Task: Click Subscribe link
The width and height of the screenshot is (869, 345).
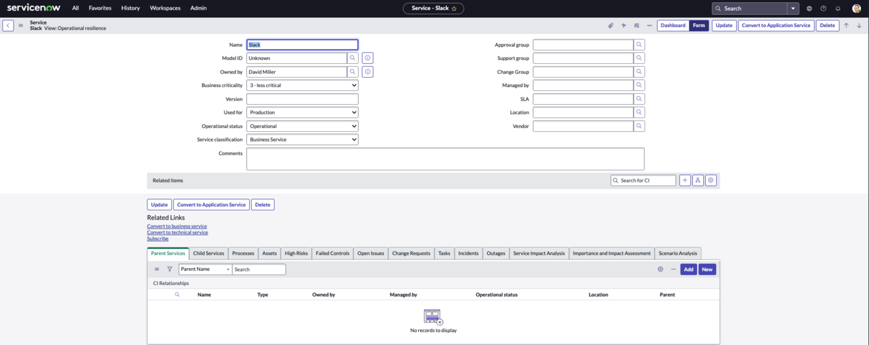Action: (x=158, y=239)
